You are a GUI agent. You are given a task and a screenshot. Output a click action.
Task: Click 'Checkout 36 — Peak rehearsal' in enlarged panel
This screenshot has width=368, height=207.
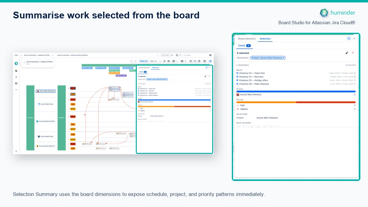coord(254,84)
